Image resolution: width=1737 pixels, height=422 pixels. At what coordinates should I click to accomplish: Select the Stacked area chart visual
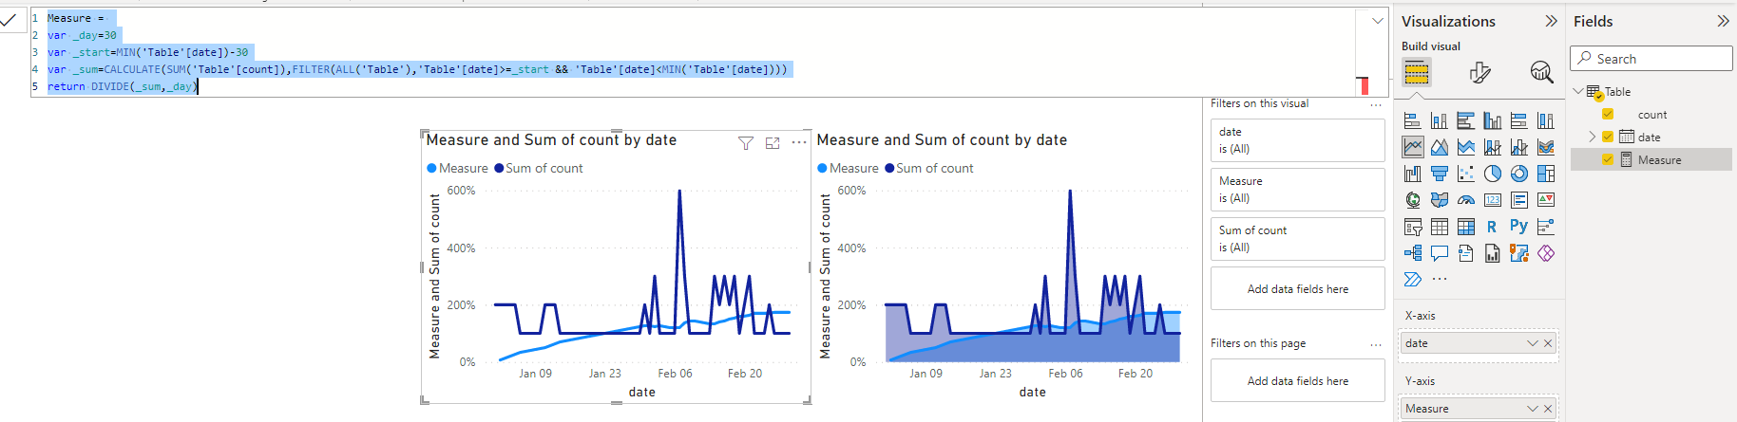coord(1466,147)
